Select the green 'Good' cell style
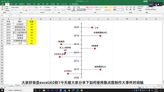The height and width of the screenshot is (92, 164). click(x=99, y=7)
